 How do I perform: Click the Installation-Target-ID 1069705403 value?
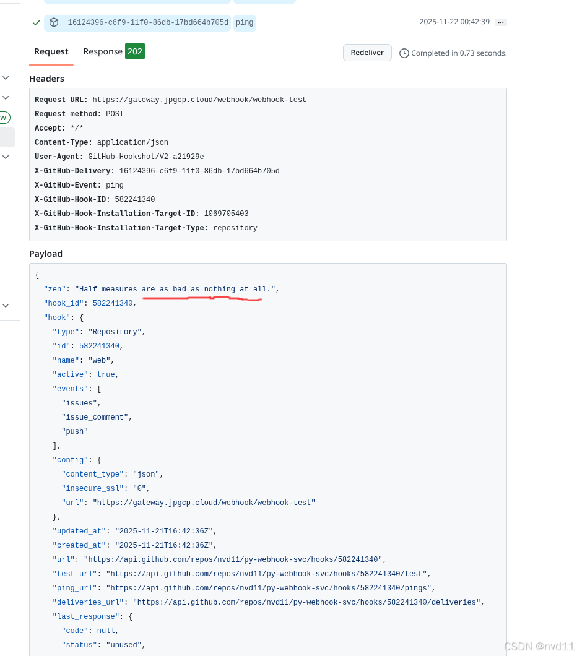click(227, 214)
